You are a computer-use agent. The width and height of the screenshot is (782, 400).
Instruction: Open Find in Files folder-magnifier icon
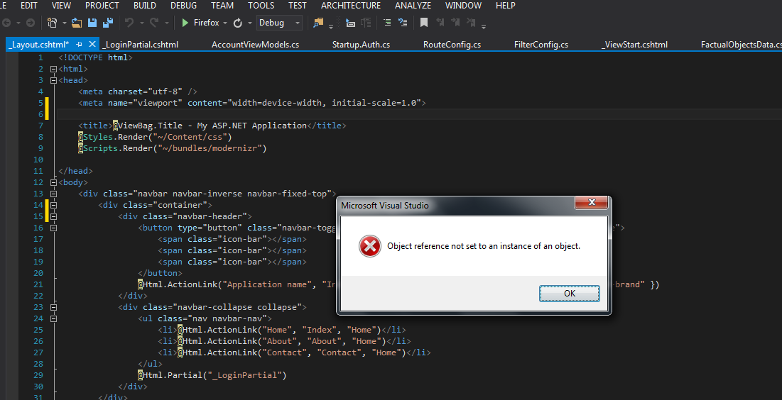[318, 23]
